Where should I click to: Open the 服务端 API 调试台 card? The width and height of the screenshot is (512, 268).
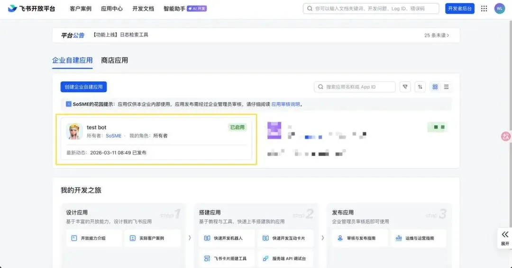coord(285,258)
